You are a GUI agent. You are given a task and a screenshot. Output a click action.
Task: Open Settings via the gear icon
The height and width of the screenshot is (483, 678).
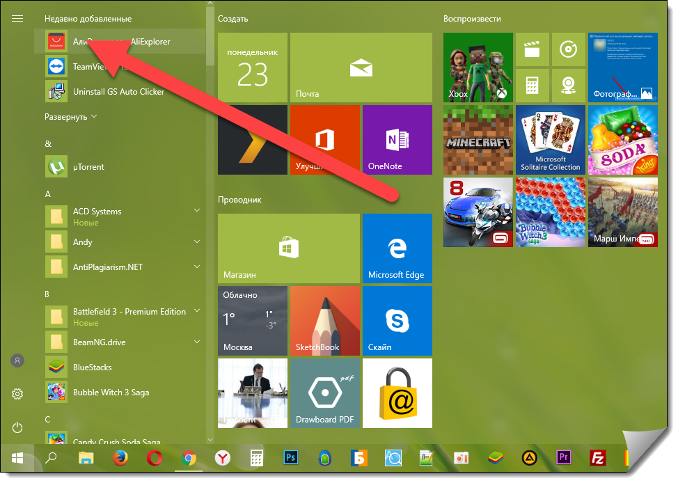(18, 394)
